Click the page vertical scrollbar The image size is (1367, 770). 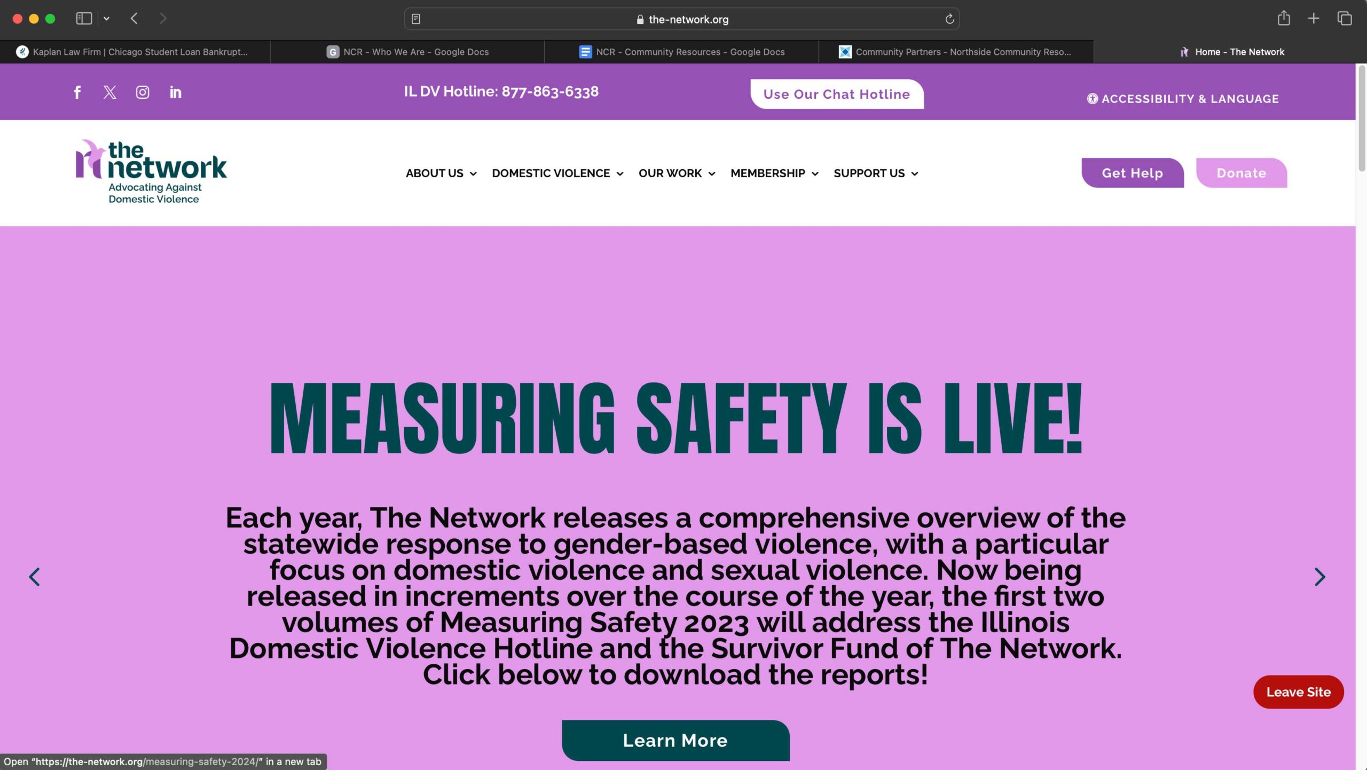point(1362,118)
